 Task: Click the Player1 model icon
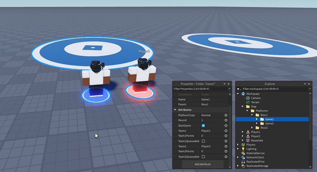248,132
